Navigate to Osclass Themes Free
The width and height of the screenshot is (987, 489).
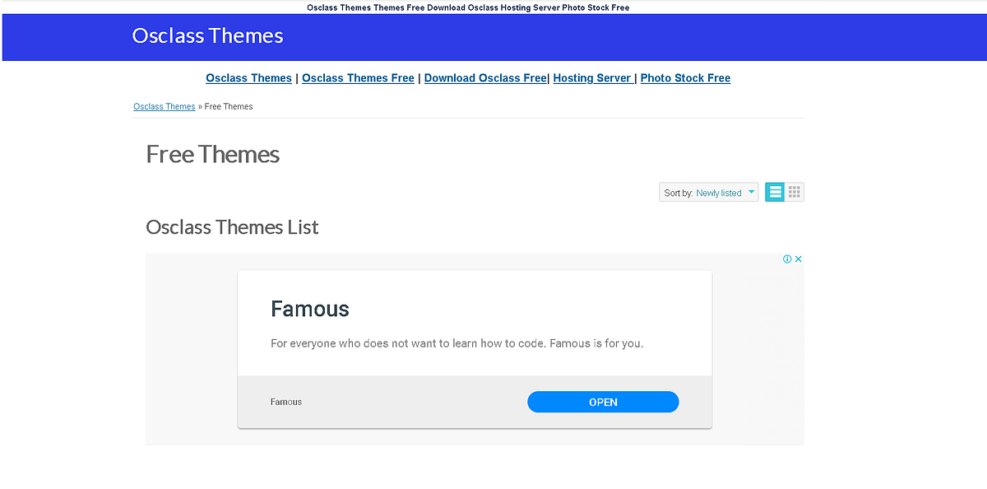358,77
